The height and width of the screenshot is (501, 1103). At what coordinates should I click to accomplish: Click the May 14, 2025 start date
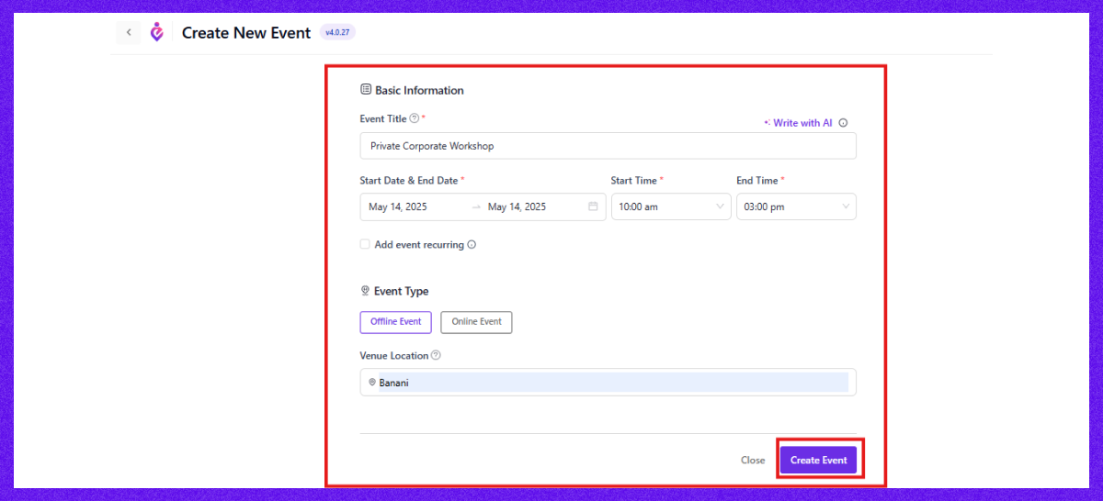(x=398, y=206)
